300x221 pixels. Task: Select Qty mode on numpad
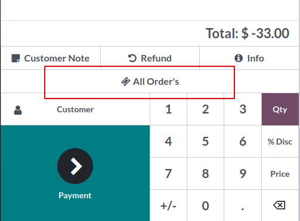[x=280, y=109]
